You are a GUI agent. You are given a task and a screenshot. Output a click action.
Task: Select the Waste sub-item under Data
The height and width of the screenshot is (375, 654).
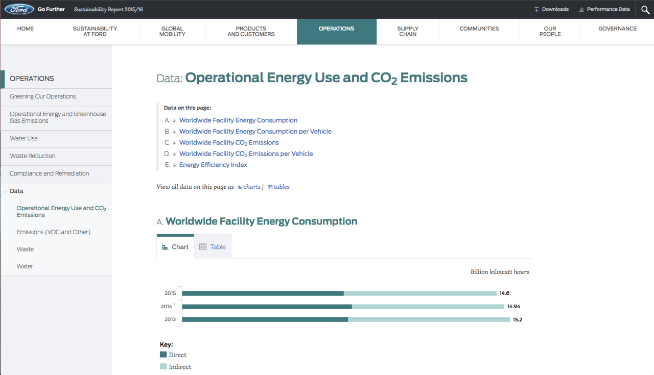[25, 249]
